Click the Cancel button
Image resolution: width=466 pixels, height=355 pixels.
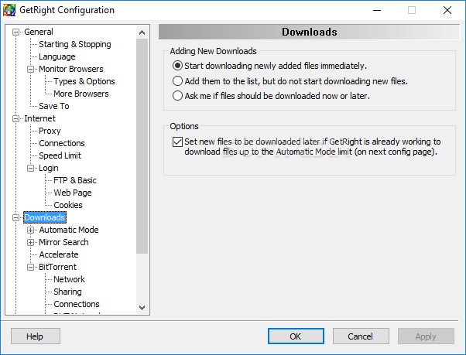(x=361, y=336)
